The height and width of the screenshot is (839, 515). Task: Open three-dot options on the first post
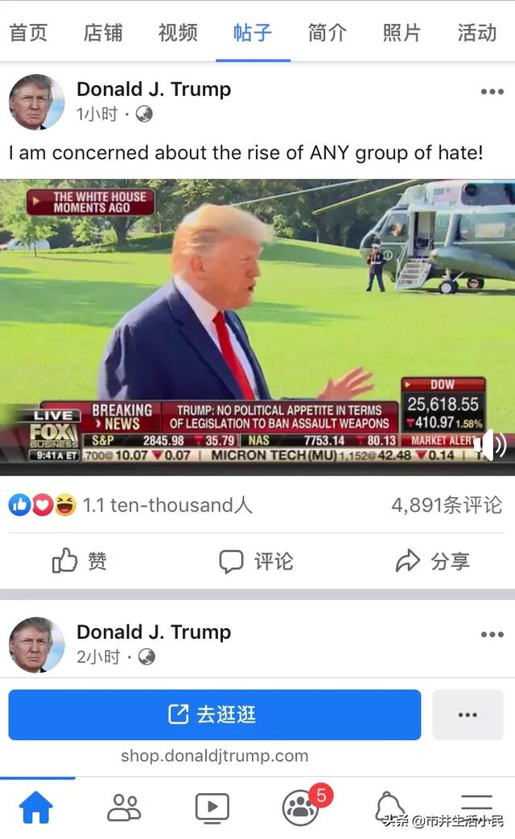(x=492, y=92)
